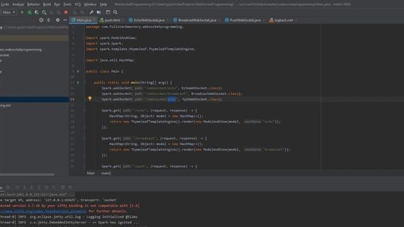Collapse the push route lambda fold
Image resolution: width=404 pixels, height=227 pixels.
tap(84, 166)
